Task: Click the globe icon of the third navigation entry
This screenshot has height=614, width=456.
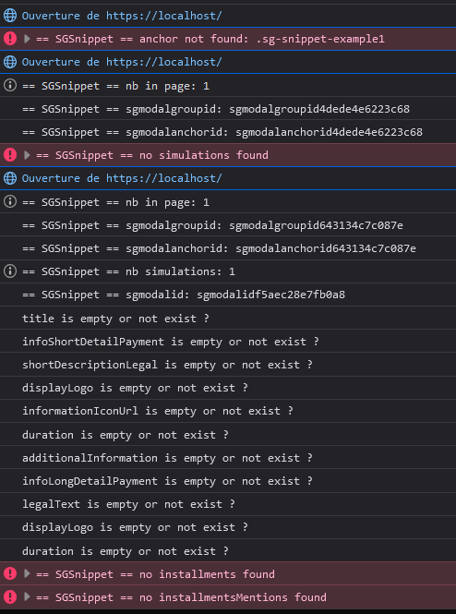Action: pos(10,178)
